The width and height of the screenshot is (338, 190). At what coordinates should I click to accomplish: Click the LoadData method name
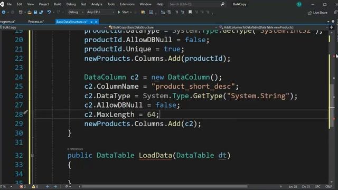click(155, 155)
